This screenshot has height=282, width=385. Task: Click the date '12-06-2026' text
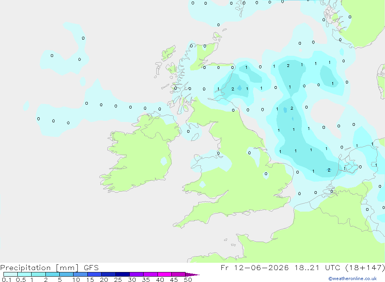pyautogui.click(x=261, y=268)
